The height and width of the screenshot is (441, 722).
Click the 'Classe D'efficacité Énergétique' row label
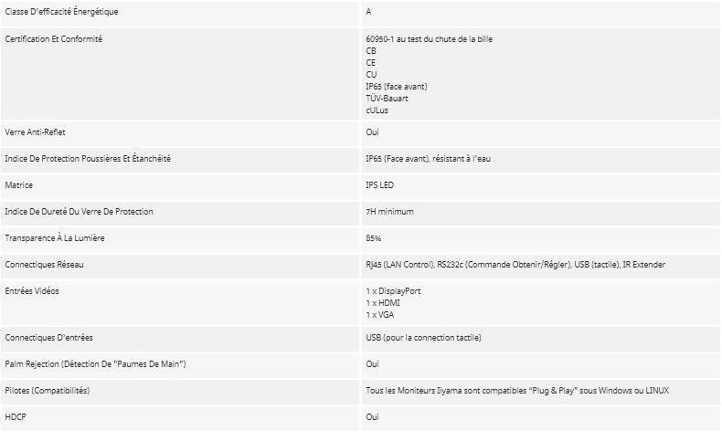coord(61,12)
